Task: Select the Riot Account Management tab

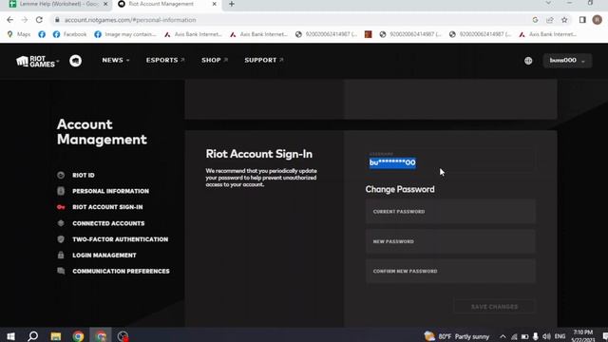Action: 166,4
